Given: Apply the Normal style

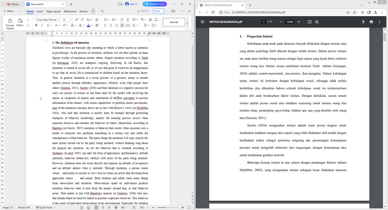Looking at the screenshot, I should pyautogui.click(x=174, y=22).
